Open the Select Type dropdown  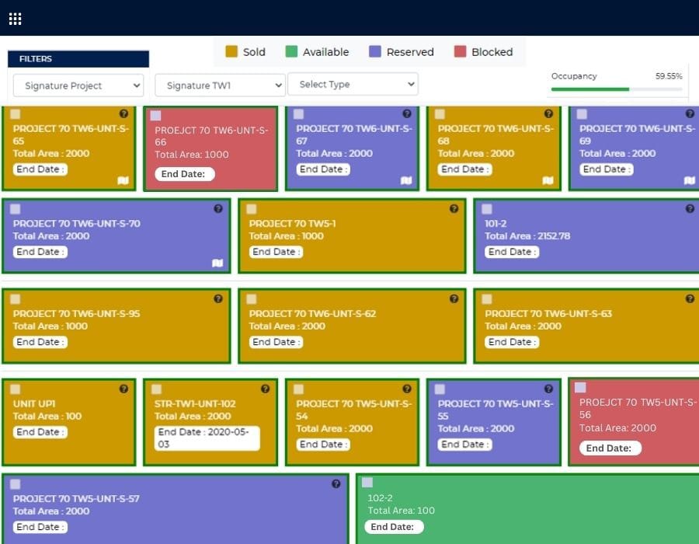(x=353, y=84)
